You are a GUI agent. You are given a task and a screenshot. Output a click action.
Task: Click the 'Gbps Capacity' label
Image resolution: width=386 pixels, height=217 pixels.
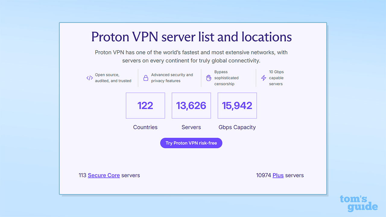(237, 127)
